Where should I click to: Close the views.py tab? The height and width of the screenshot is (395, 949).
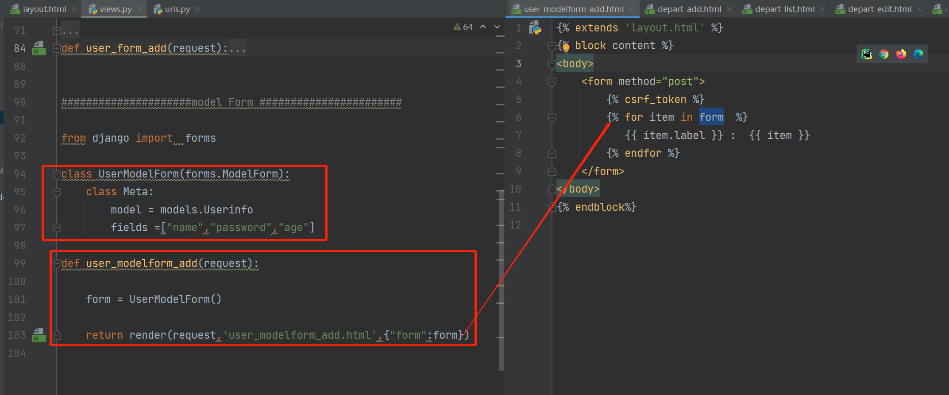pyautogui.click(x=139, y=9)
